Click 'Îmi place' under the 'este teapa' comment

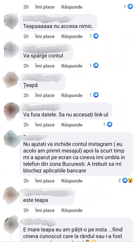click(45, 210)
